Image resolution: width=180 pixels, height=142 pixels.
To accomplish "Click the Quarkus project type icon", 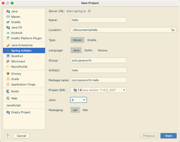I will click(8, 56).
